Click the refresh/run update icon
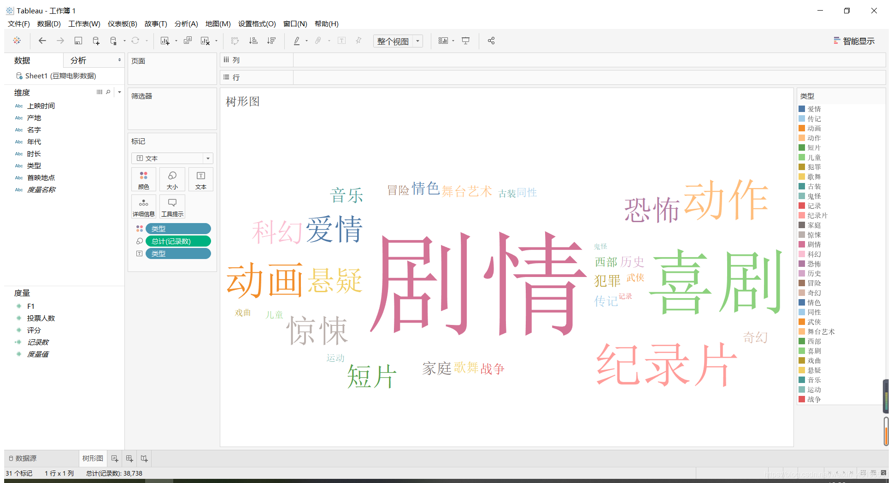The height and width of the screenshot is (483, 893). point(135,41)
